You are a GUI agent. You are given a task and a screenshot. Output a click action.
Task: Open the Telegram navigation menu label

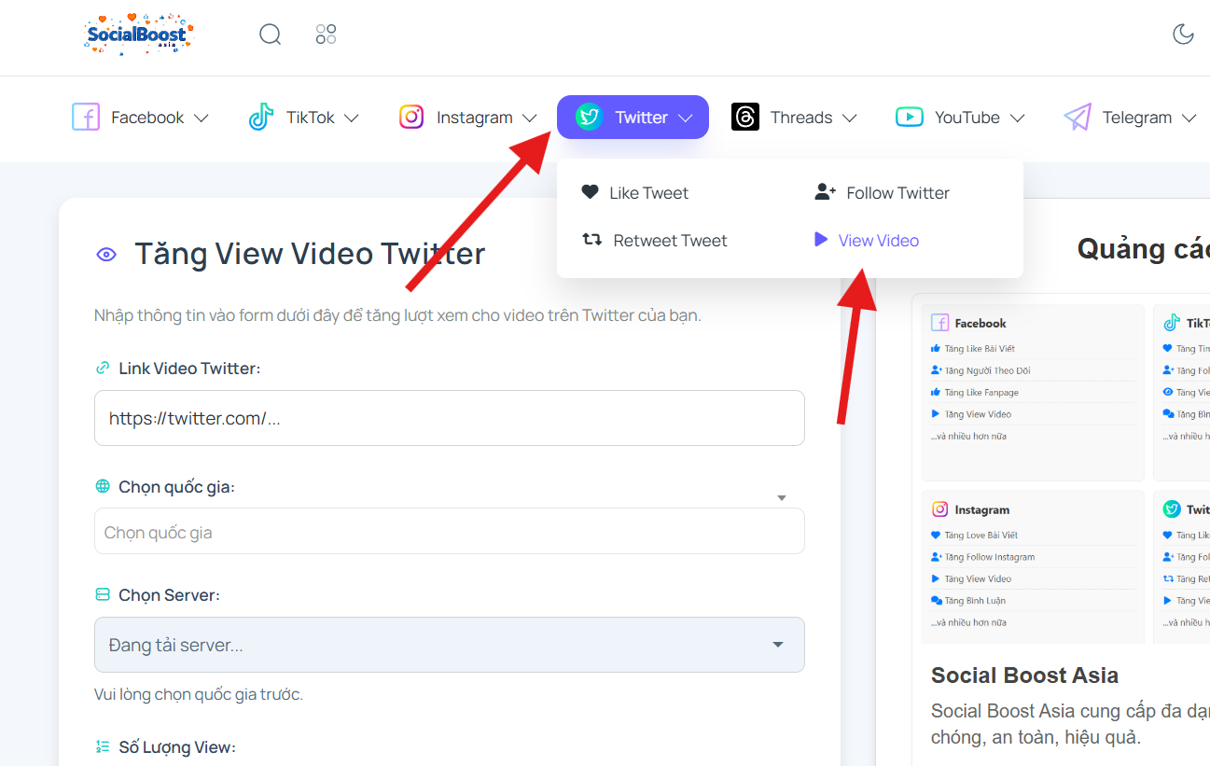coord(1137,118)
